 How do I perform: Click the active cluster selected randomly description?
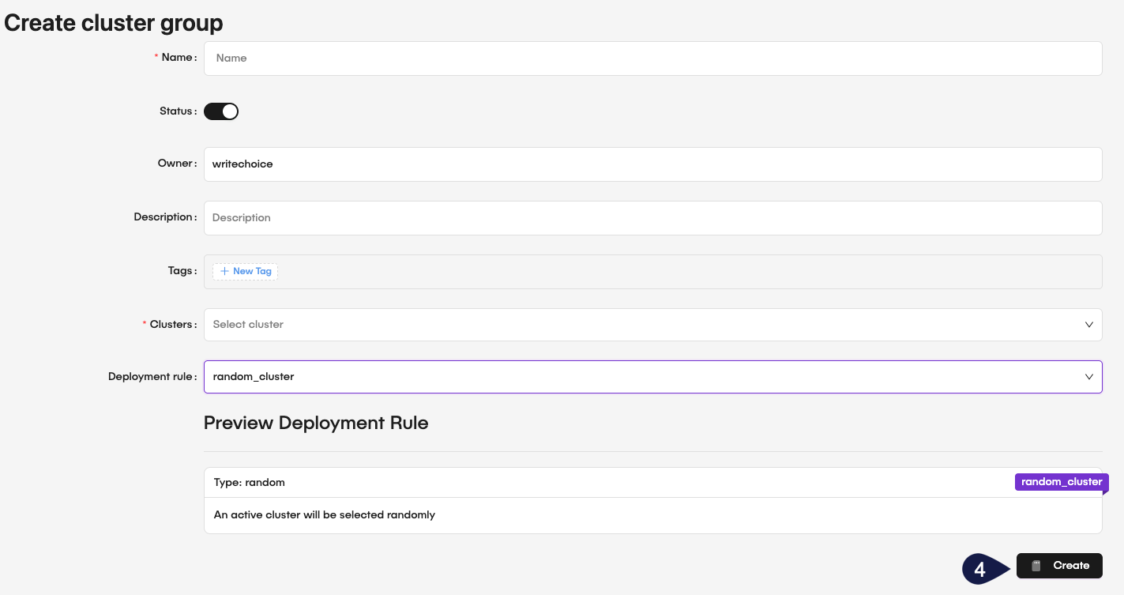pos(325,515)
